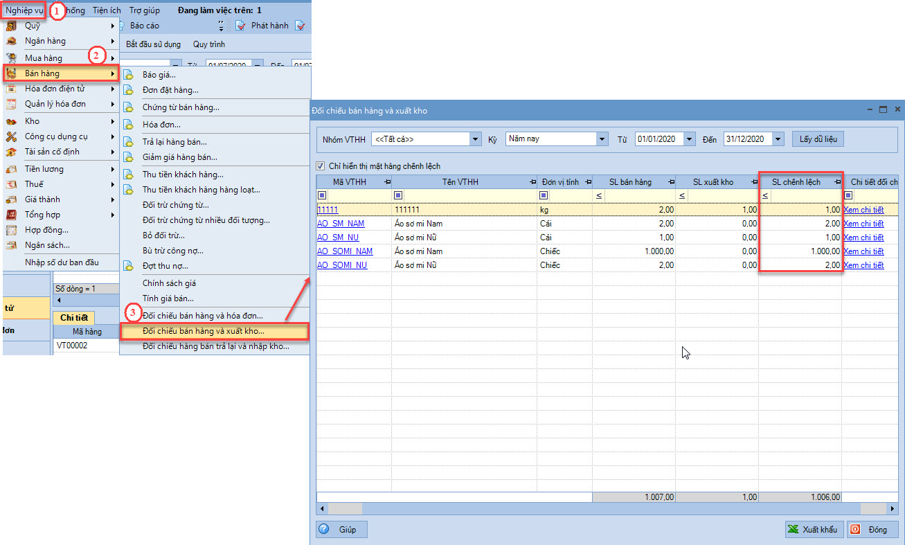905x545 pixels.
Task: Open the Từ date picker dropdown
Action: click(x=689, y=139)
